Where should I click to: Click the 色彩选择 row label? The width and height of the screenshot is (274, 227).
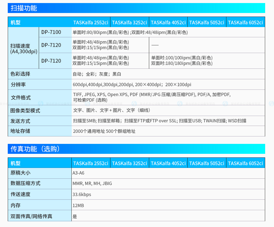coord(20,74)
